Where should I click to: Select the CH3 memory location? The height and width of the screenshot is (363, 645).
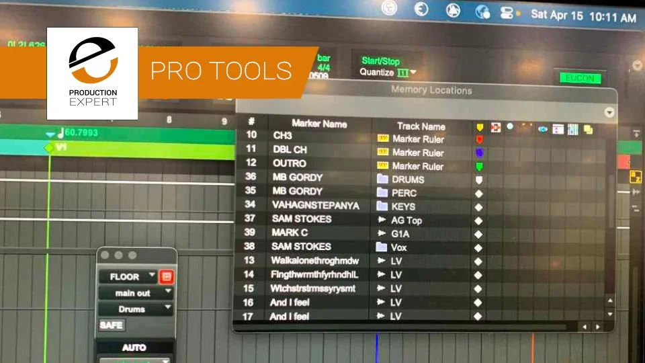(282, 136)
